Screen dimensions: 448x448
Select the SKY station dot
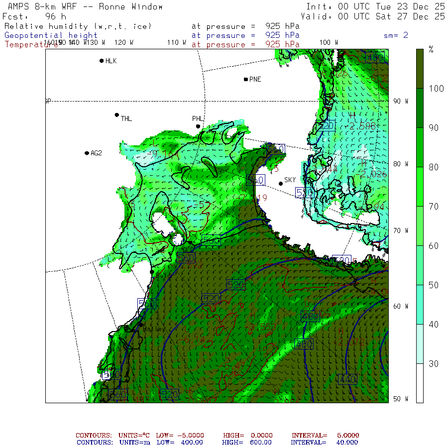coord(281,183)
